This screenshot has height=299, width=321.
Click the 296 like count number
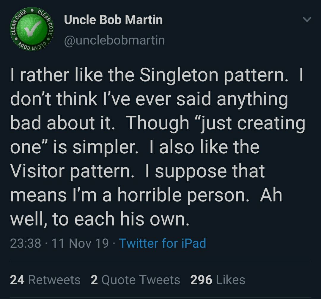pyautogui.click(x=201, y=280)
